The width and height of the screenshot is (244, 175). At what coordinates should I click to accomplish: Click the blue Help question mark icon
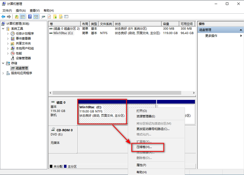30,17
